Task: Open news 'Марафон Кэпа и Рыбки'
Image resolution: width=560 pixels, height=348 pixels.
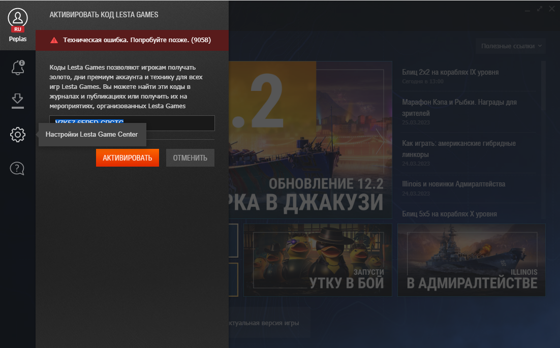Action: (x=459, y=107)
